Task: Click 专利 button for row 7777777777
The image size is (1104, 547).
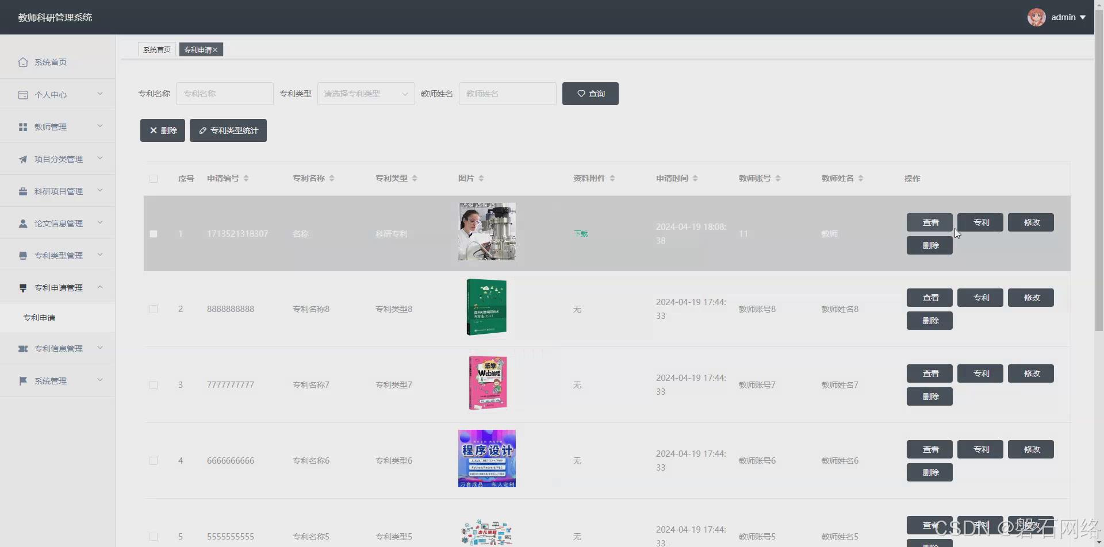Action: (x=980, y=373)
